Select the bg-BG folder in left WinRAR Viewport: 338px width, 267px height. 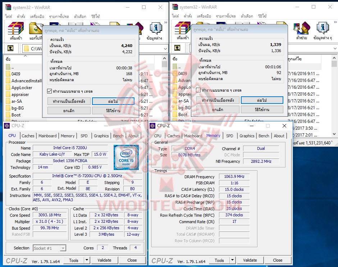(x=15, y=108)
